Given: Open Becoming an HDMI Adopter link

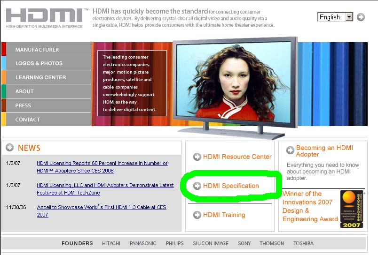Looking at the screenshot, I should point(324,151).
